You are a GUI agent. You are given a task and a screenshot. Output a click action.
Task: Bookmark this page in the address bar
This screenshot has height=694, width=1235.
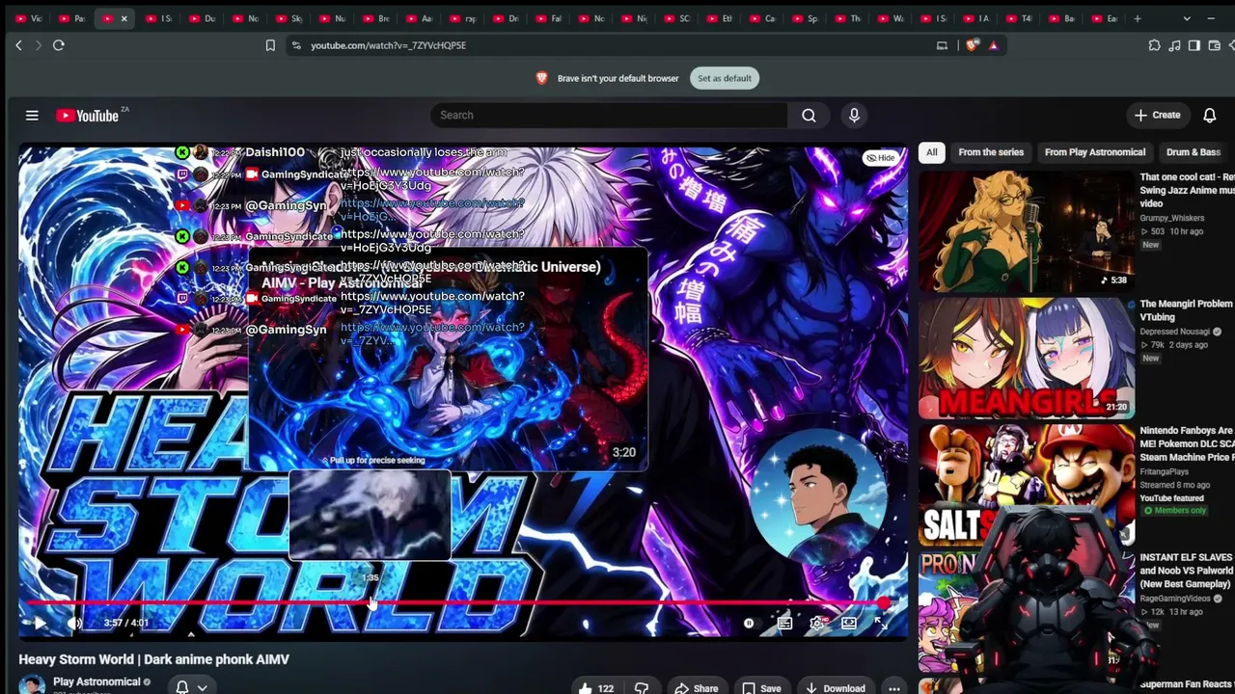(270, 45)
